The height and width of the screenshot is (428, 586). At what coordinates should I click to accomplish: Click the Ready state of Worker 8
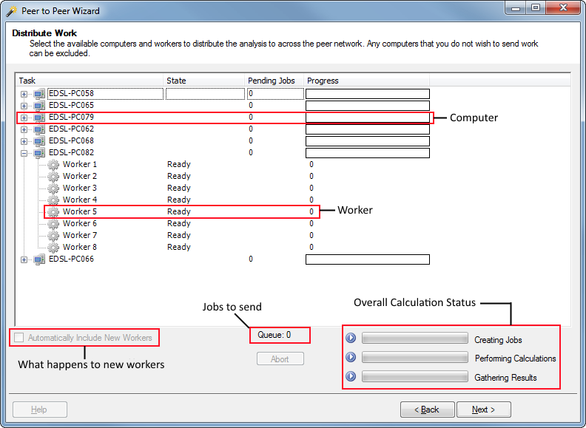pyautogui.click(x=179, y=248)
